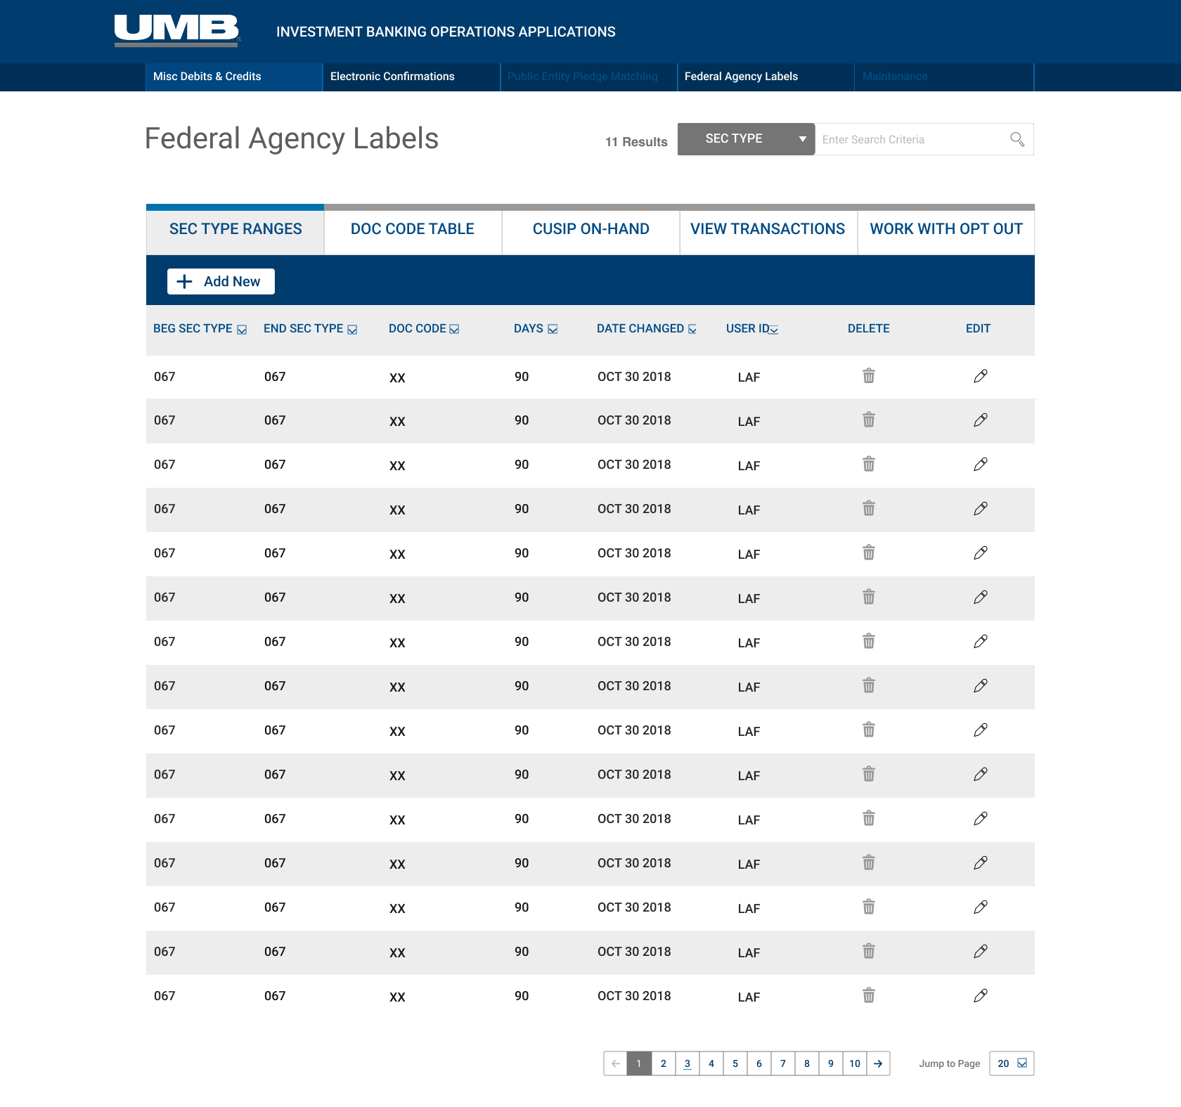Go to page 3
Viewport: 1181px width, 1107px height.
(687, 1063)
